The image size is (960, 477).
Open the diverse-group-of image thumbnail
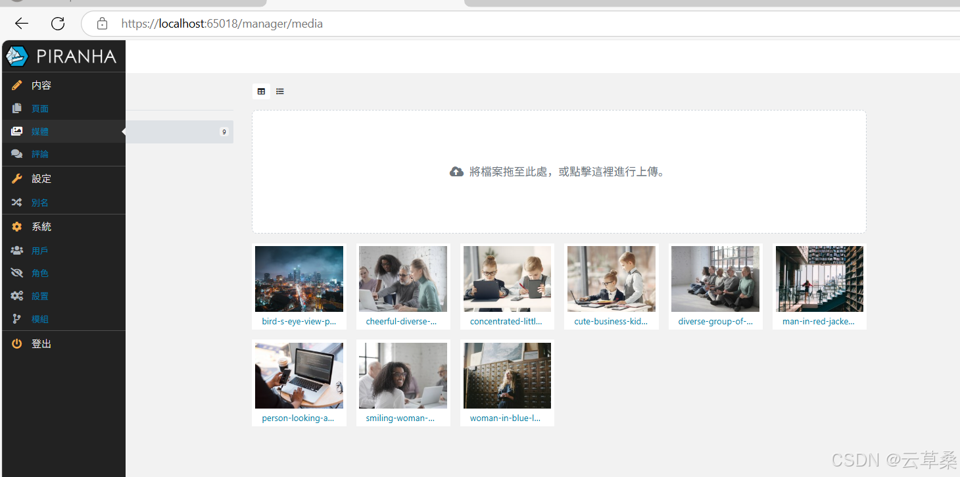[x=715, y=279]
